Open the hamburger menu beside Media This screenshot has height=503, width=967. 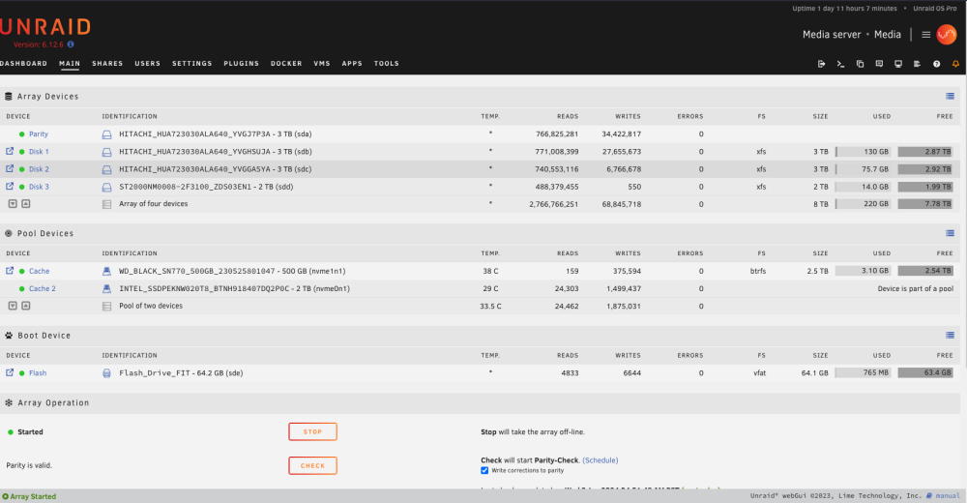[925, 35]
